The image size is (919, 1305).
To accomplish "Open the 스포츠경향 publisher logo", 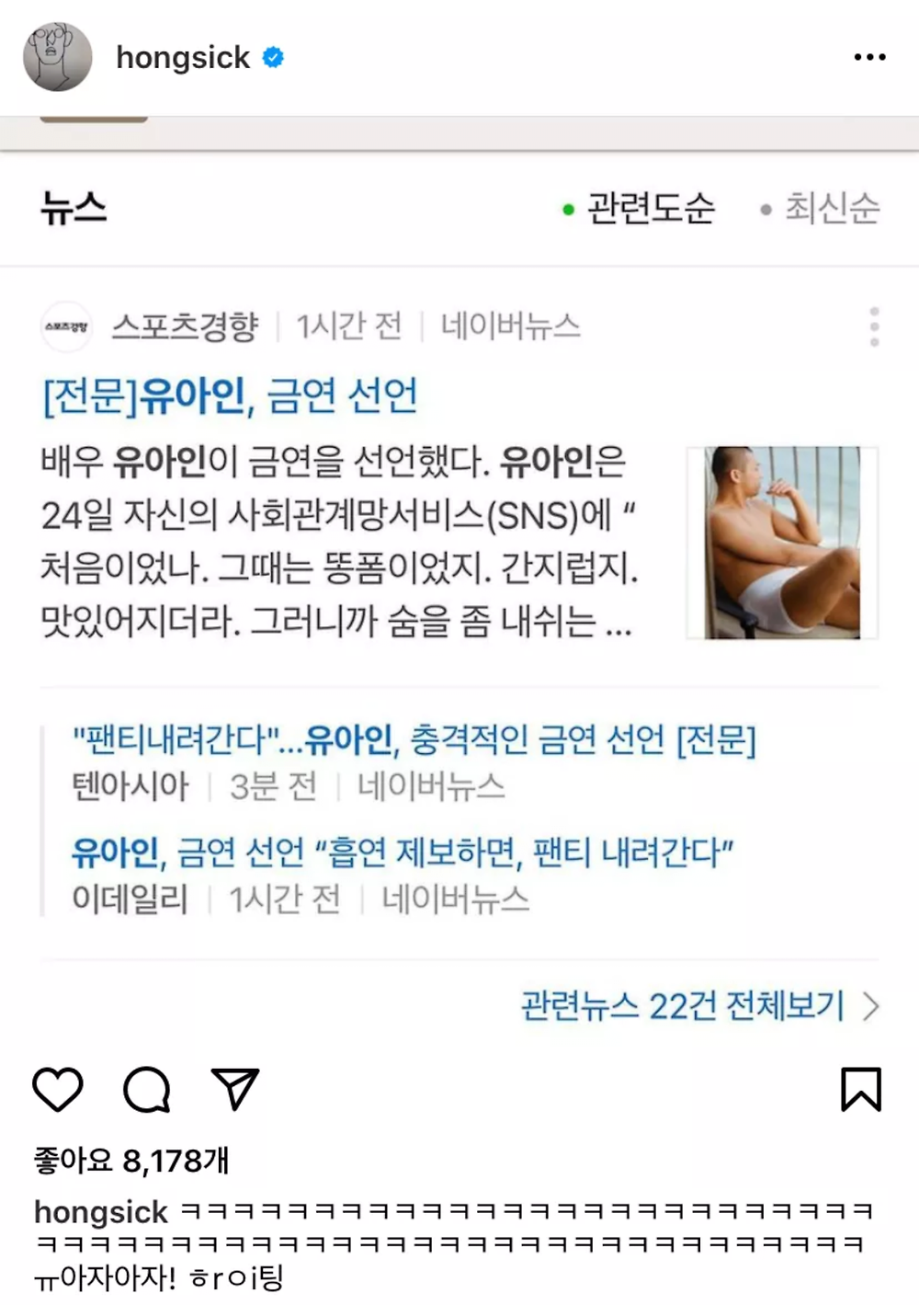I will [66, 326].
